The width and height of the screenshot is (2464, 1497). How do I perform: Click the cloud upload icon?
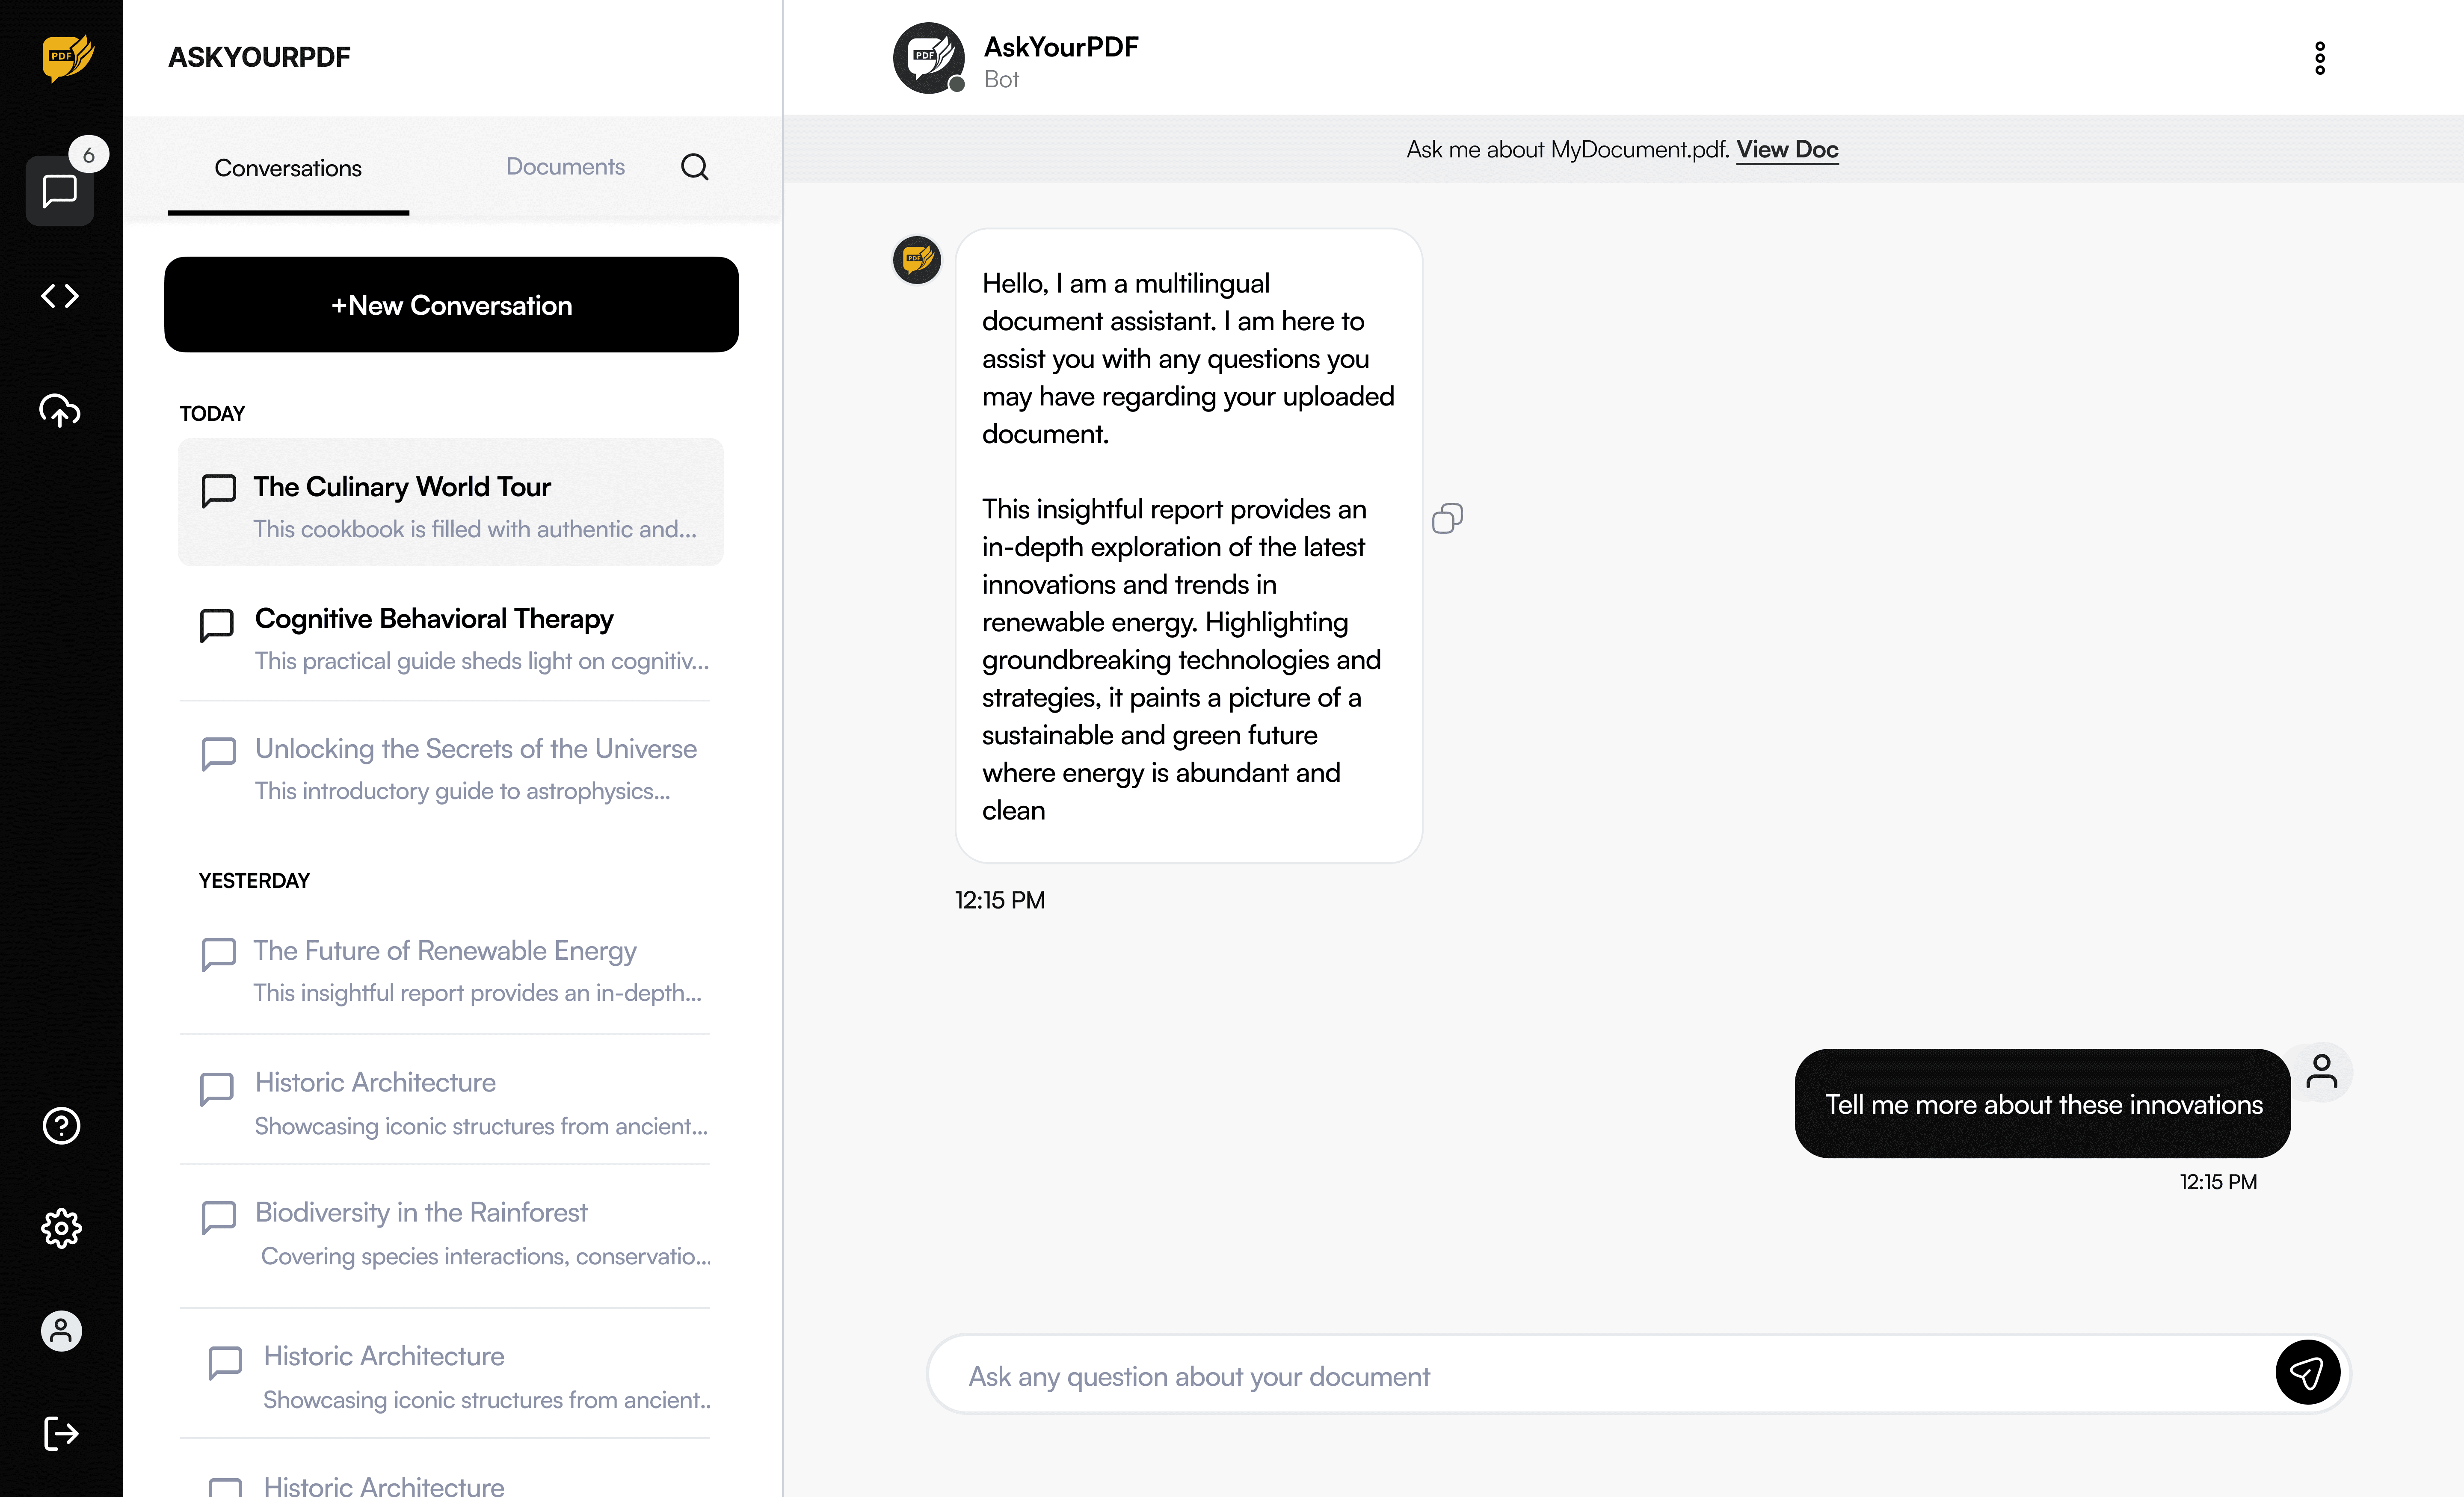[60, 410]
